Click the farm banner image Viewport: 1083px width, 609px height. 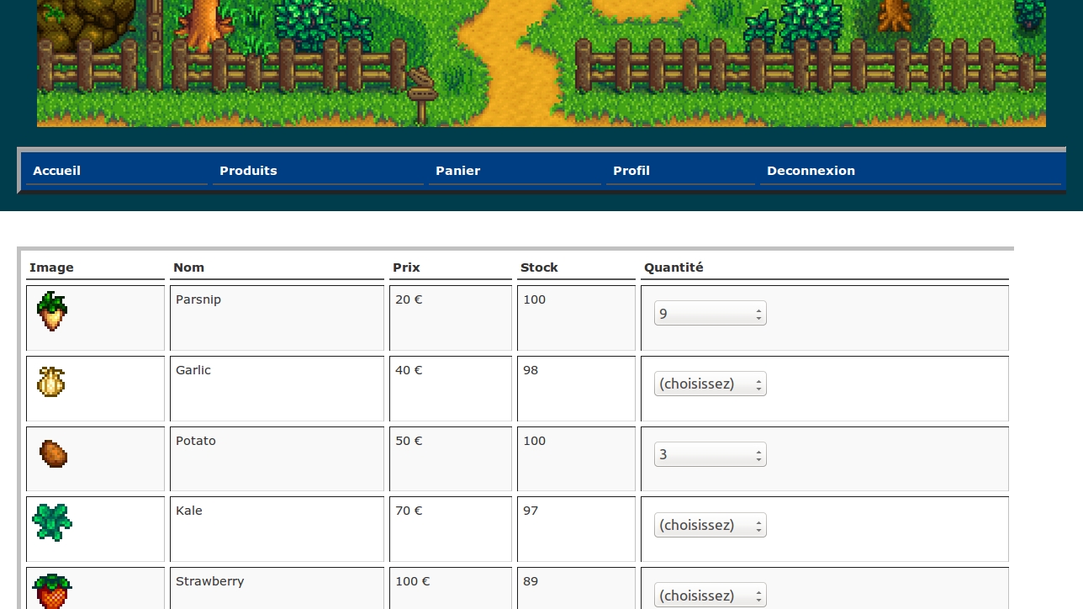pos(541,63)
